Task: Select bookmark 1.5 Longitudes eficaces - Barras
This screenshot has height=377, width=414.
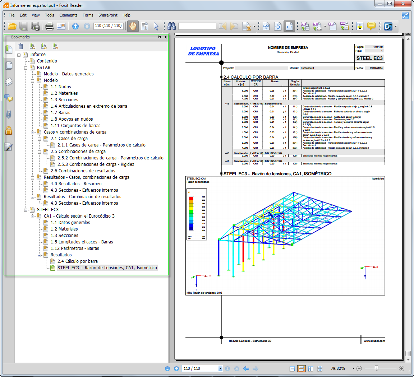Action: (x=82, y=242)
